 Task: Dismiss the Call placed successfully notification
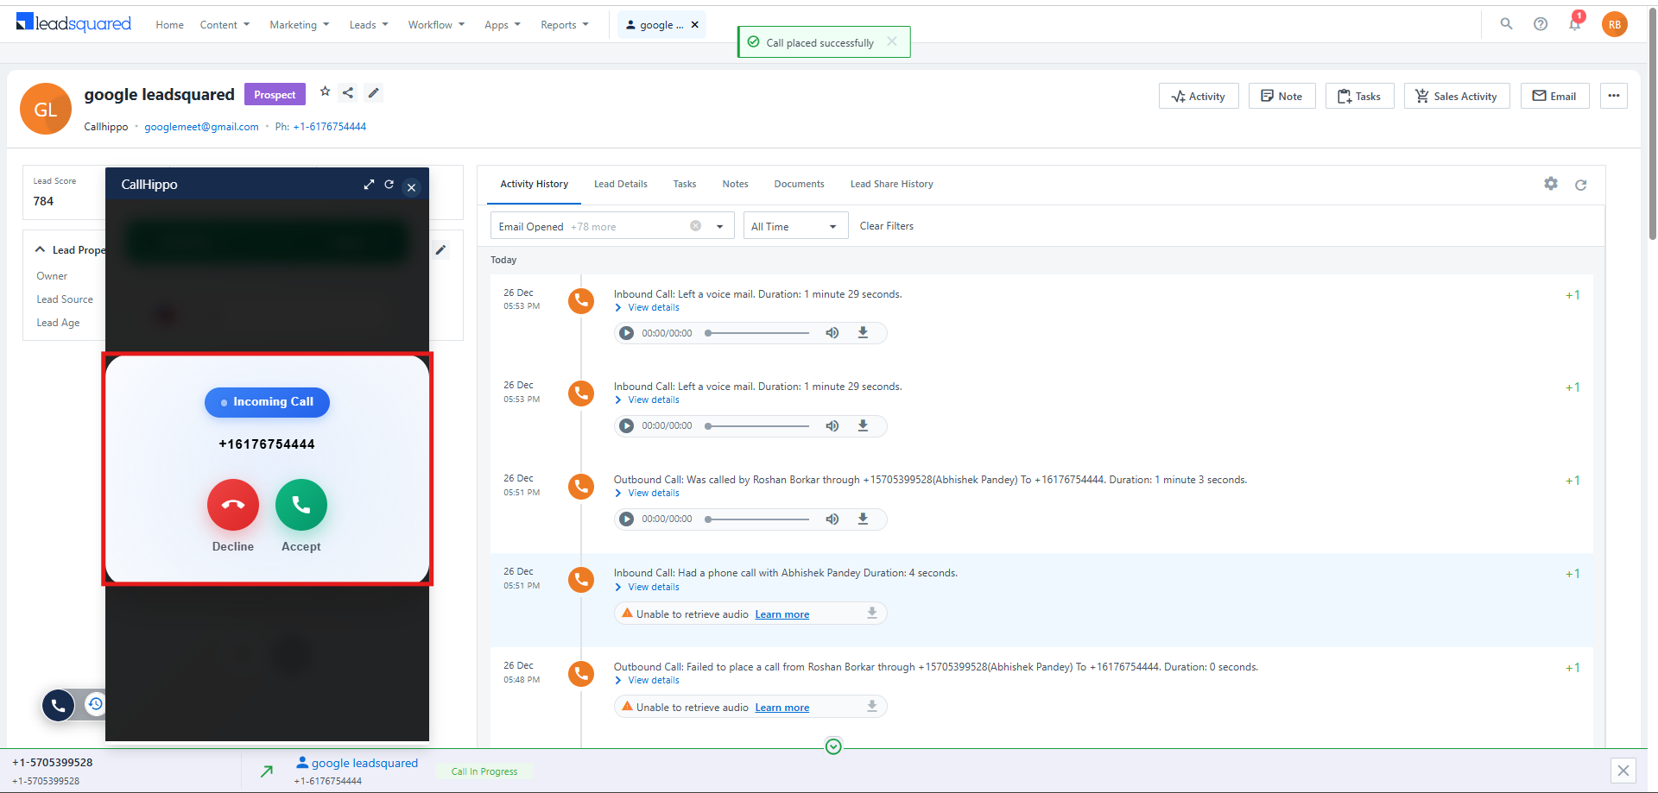coord(892,41)
